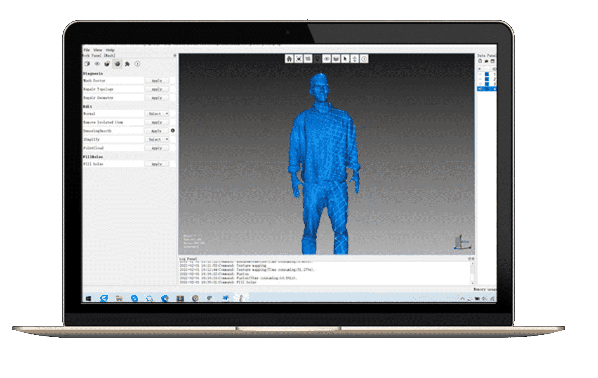Open the View menu
This screenshot has width=598, height=378.
[x=97, y=49]
